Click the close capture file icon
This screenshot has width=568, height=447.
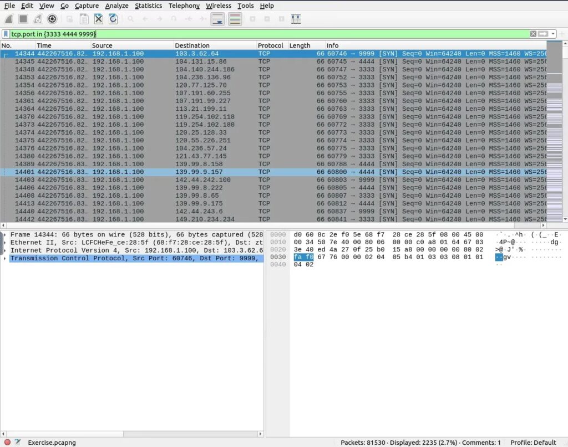tap(98, 19)
